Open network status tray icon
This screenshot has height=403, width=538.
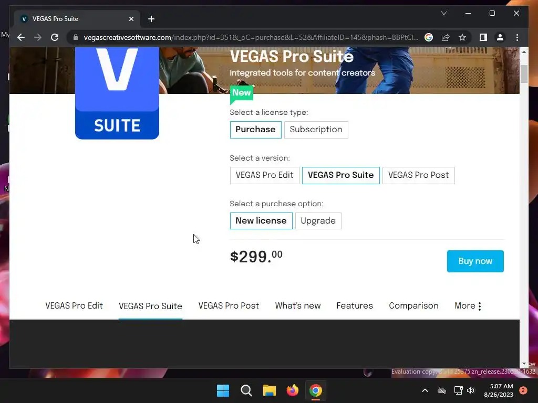[x=458, y=390]
